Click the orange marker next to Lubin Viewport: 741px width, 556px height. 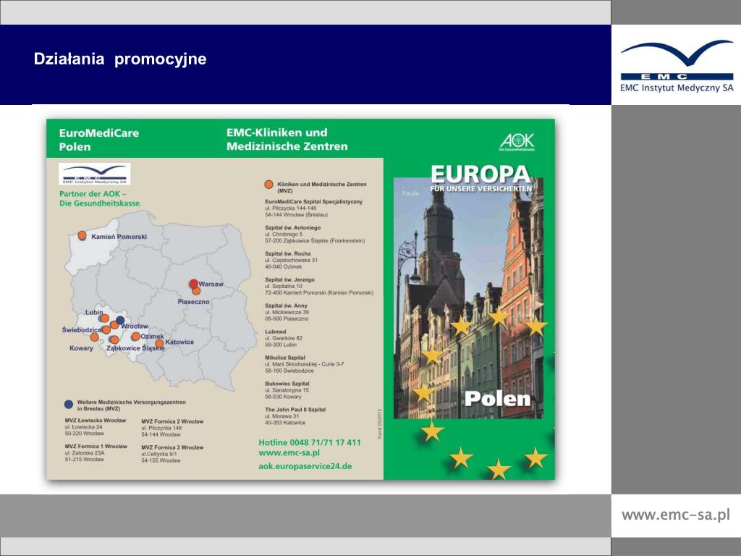tap(104, 319)
